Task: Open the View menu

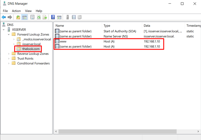Action: [28, 11]
